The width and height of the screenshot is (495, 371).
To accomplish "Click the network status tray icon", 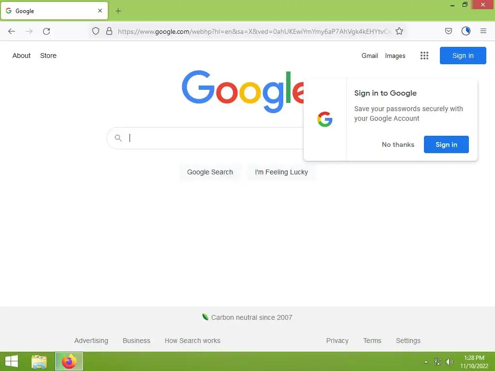I will (x=438, y=361).
